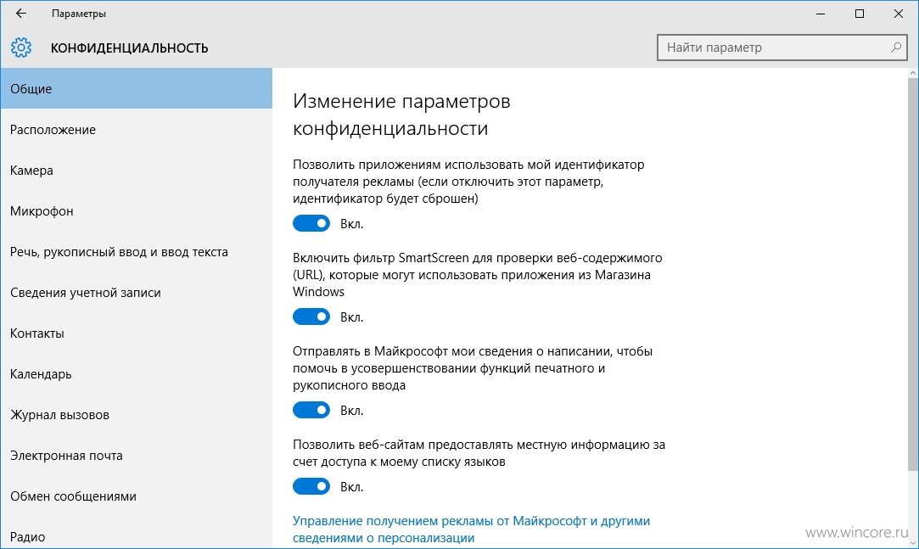Disable the SmartScreen filter toggle

pyautogui.click(x=311, y=317)
